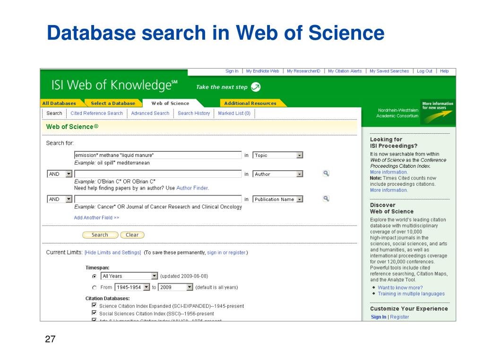Open the 1945-1954 start year dropdown
The width and height of the screenshot is (484, 363).
pyautogui.click(x=132, y=287)
